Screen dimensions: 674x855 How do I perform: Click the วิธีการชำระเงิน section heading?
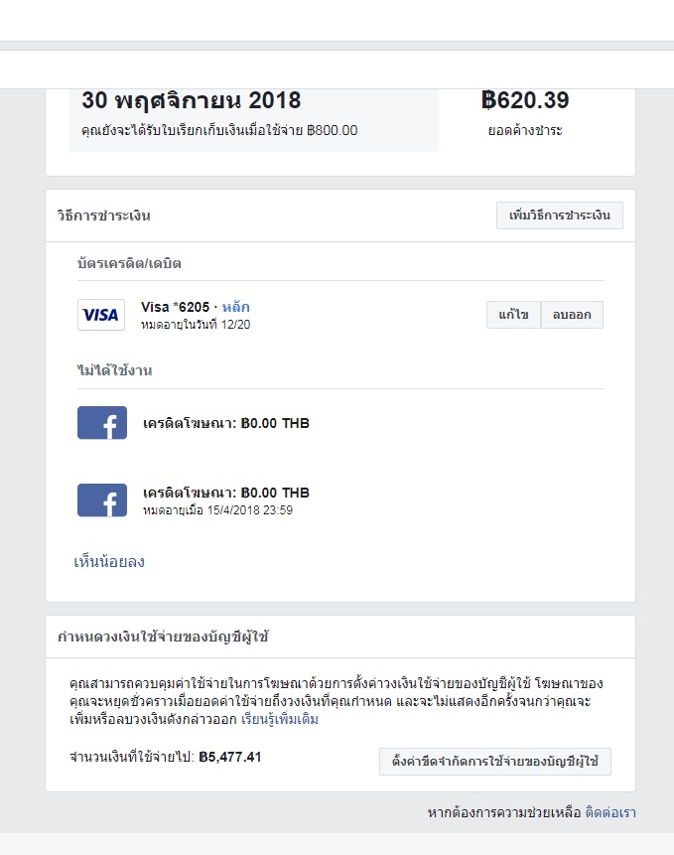coord(104,215)
